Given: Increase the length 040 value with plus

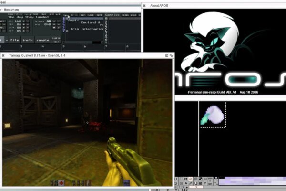Looking at the screenshot, I should [54, 24].
